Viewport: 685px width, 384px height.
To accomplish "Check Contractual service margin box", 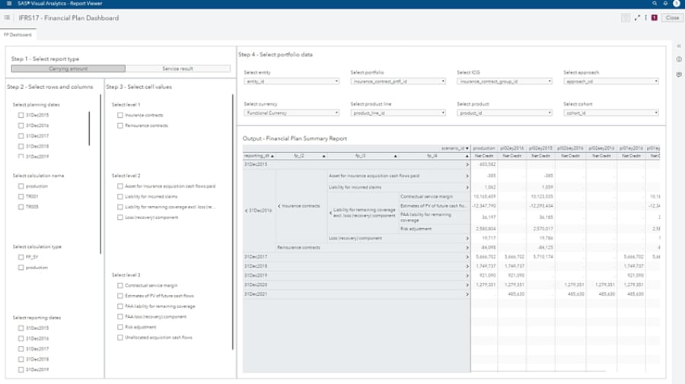I will click(119, 285).
